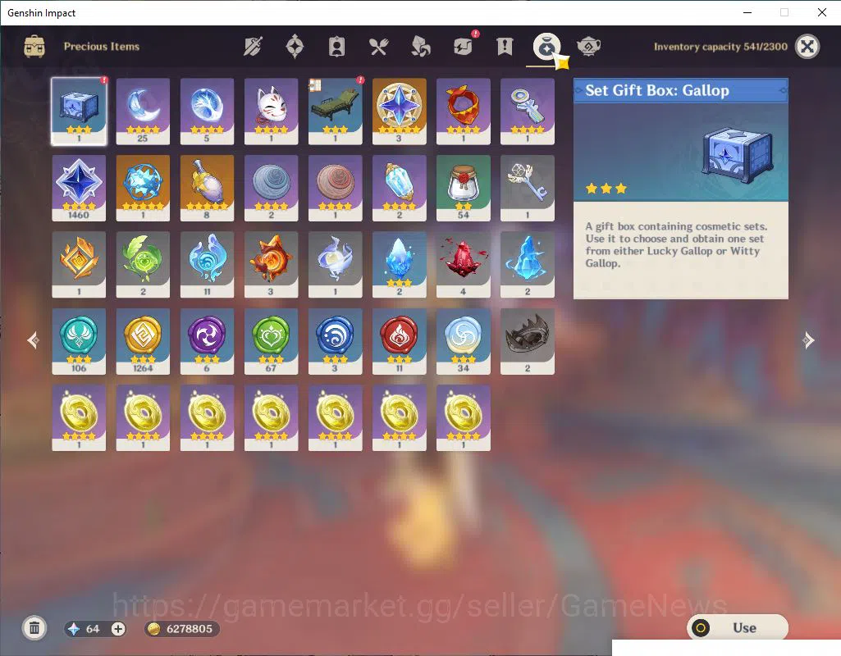This screenshot has height=656, width=841.
Task: Select the orange Geo sigil shard item
Action: [x=79, y=265]
